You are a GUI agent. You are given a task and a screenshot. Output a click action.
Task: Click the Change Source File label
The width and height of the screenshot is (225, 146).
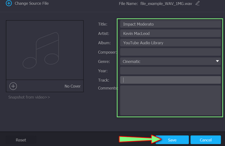pos(31,3)
